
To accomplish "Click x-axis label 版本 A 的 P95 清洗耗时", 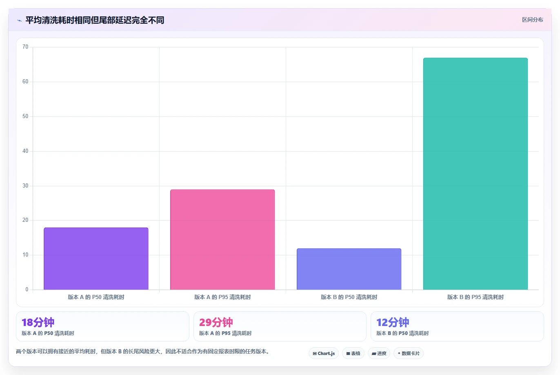I will coord(222,297).
